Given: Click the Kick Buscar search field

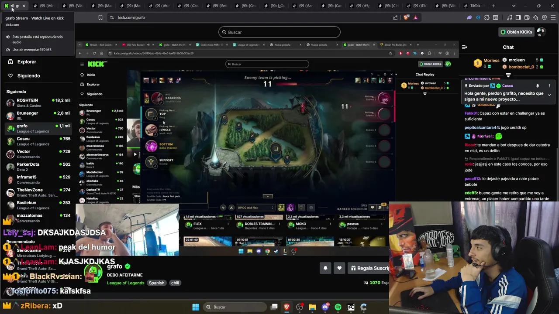Looking at the screenshot, I should (x=279, y=32).
